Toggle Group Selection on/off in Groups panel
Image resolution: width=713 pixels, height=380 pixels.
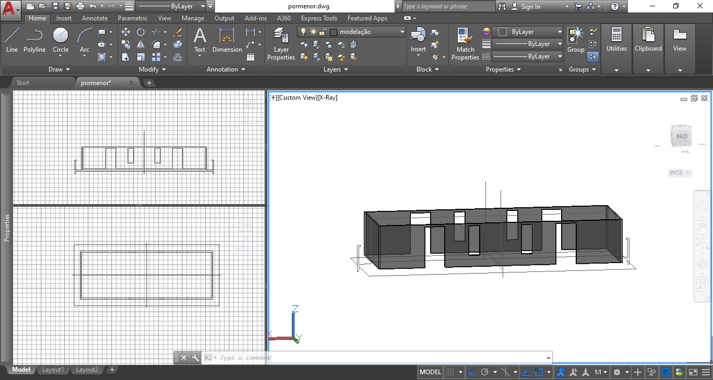click(593, 57)
